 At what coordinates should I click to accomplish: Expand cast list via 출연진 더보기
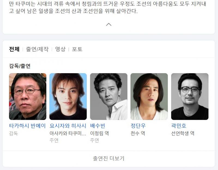(108, 158)
